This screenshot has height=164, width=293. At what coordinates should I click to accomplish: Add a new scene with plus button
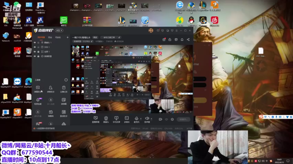click(x=67, y=38)
